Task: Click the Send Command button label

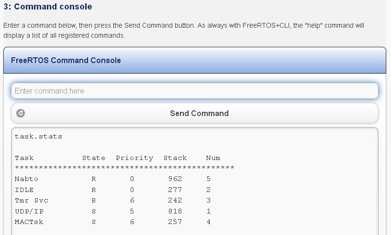Action: click(x=199, y=113)
